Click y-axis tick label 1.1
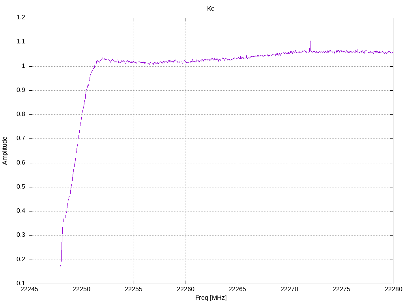Screen dimensions: 404x303 21,42
